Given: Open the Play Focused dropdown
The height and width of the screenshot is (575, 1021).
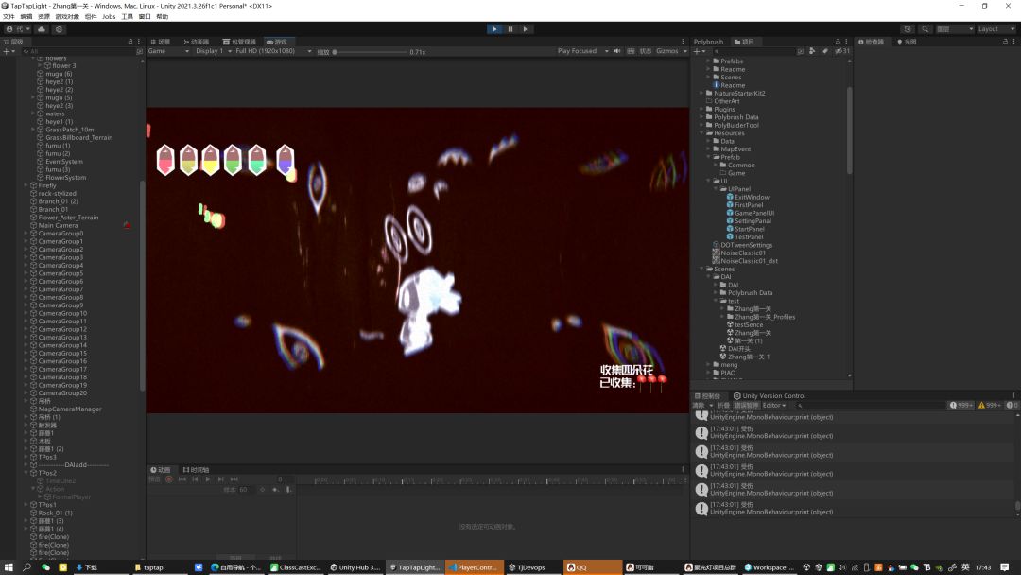Looking at the screenshot, I should coord(580,51).
